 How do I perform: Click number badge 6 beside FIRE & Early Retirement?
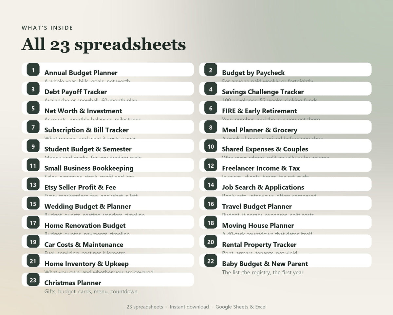pos(211,108)
